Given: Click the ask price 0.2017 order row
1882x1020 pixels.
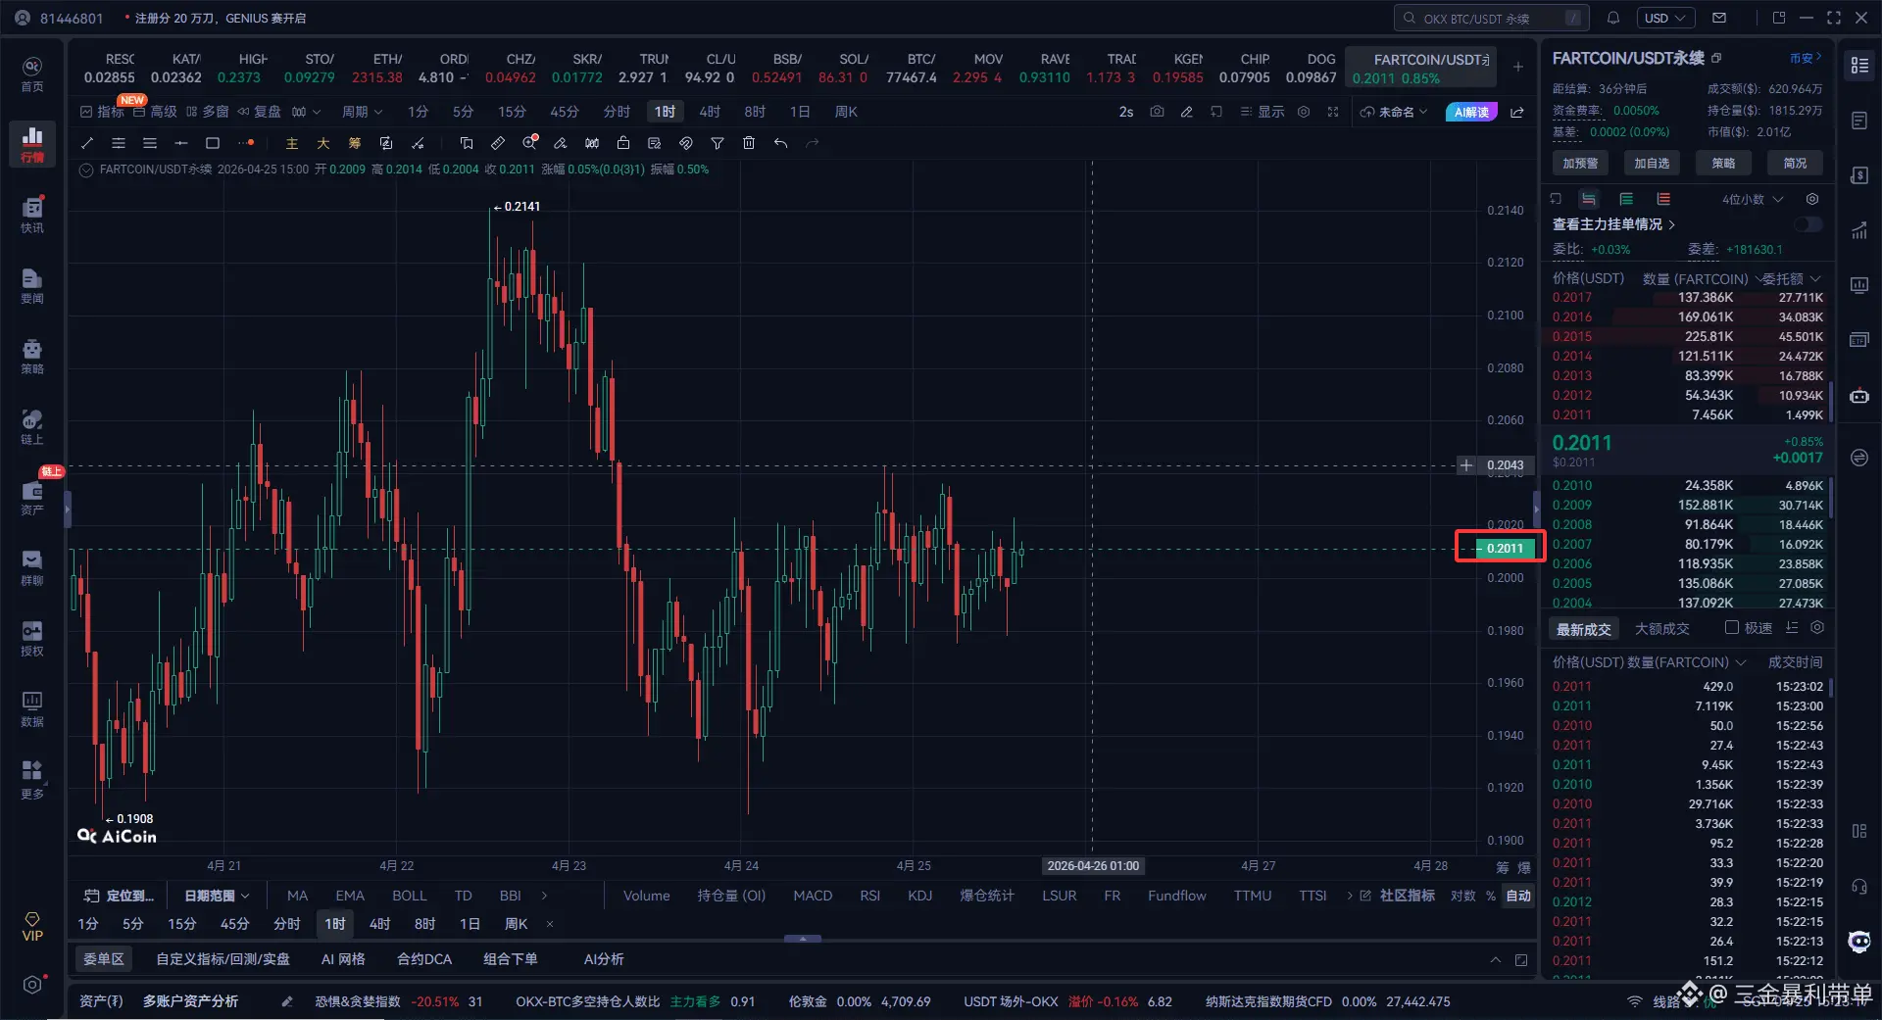Looking at the screenshot, I should 1687,298.
